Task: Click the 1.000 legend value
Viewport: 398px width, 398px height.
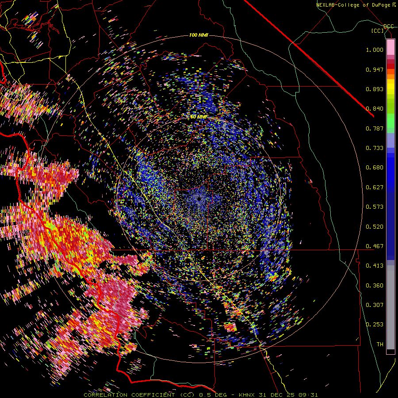Action: pyautogui.click(x=375, y=50)
